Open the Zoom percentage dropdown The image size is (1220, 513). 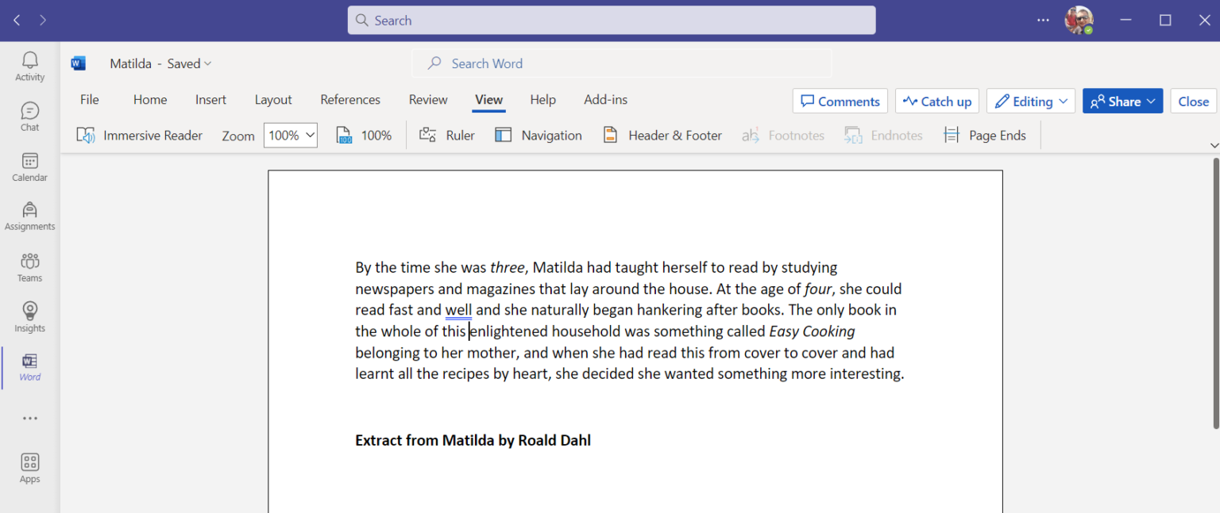coord(290,135)
